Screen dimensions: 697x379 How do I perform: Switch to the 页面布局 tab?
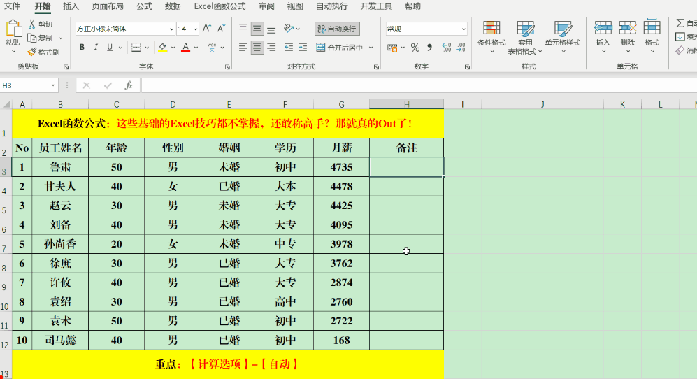[108, 6]
